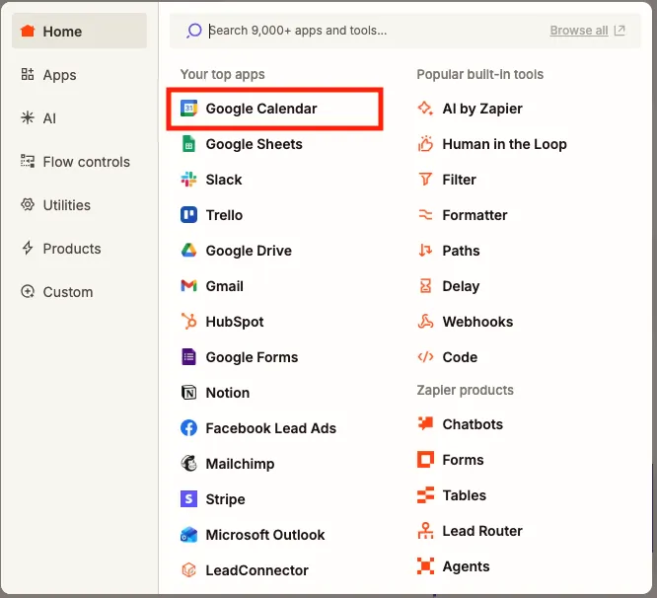Click the Chatbots icon
Viewport: 657px width, 598px height.
coord(425,423)
